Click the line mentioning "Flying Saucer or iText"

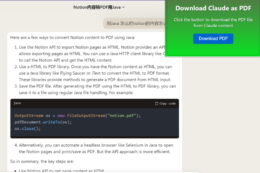94,73
